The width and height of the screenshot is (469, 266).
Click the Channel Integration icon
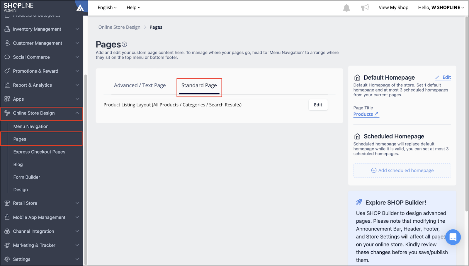coord(7,231)
